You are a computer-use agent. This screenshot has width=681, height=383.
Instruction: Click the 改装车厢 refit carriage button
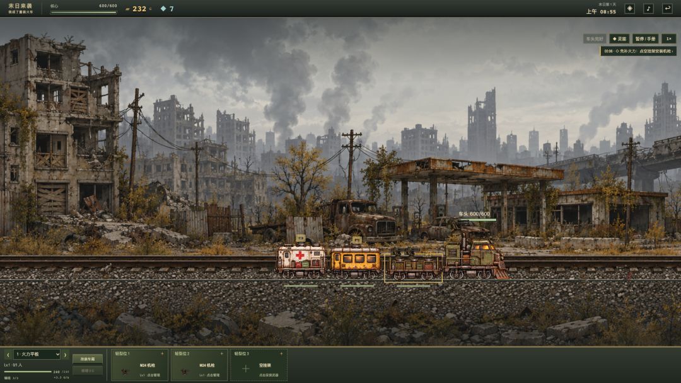88,358
